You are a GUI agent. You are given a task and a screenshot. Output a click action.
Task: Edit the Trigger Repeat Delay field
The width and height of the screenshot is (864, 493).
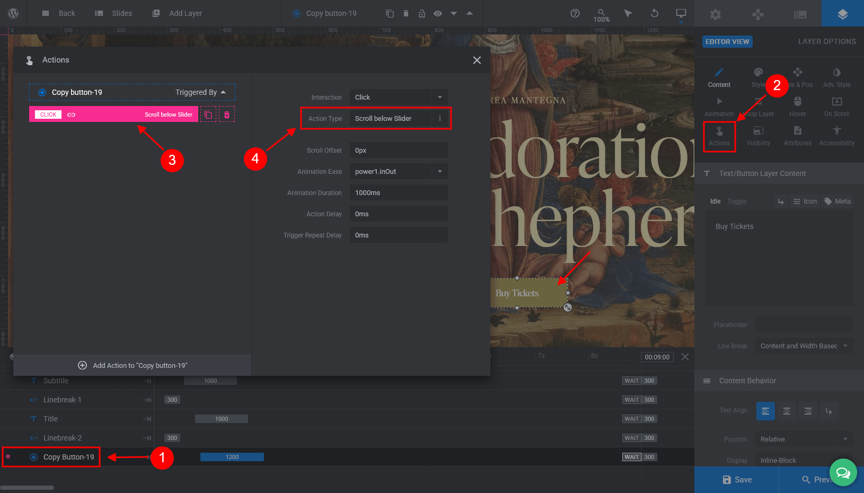tap(399, 235)
